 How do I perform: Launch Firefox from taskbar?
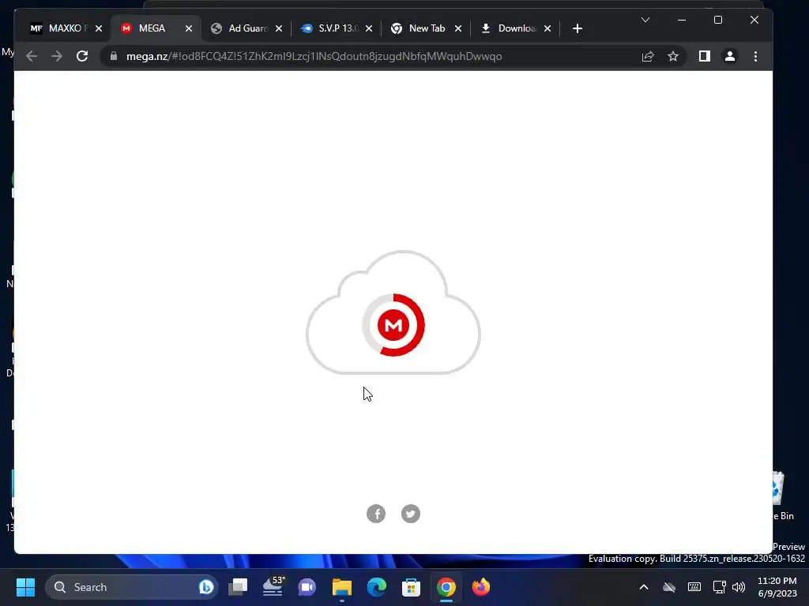coord(481,587)
